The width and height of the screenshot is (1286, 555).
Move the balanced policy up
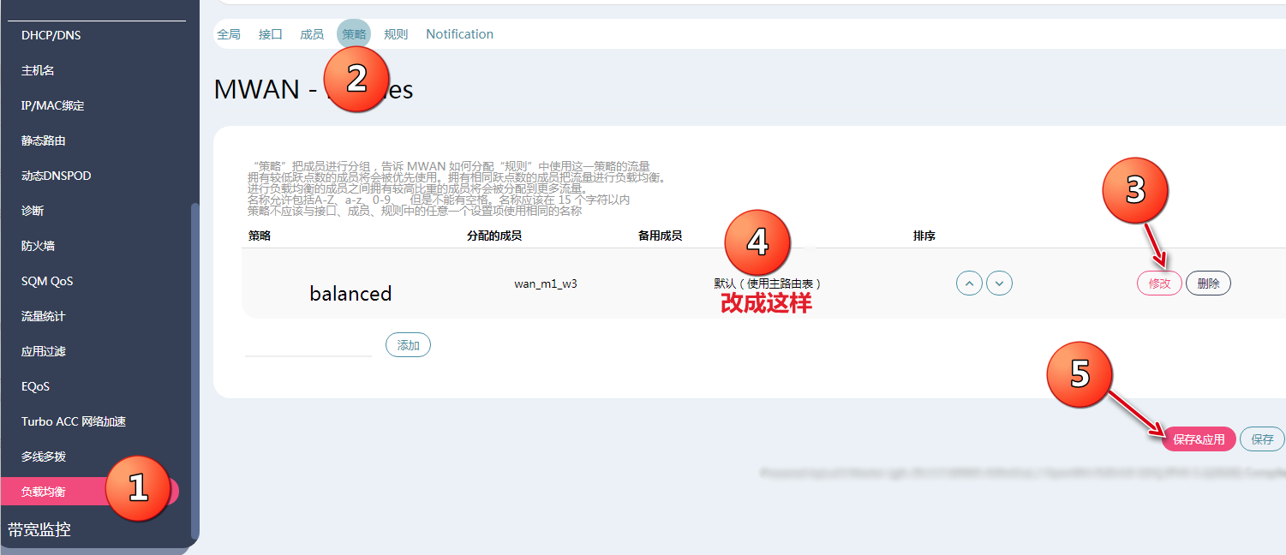pyautogui.click(x=969, y=283)
